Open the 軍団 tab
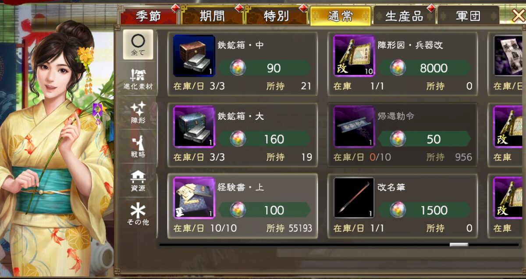Image resolution: width=526 pixels, height=279 pixels. pyautogui.click(x=468, y=16)
